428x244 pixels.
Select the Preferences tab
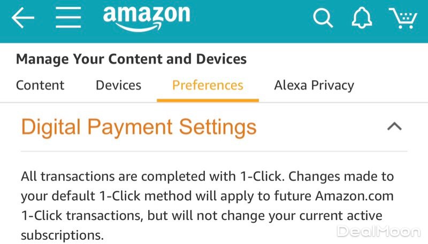(208, 85)
